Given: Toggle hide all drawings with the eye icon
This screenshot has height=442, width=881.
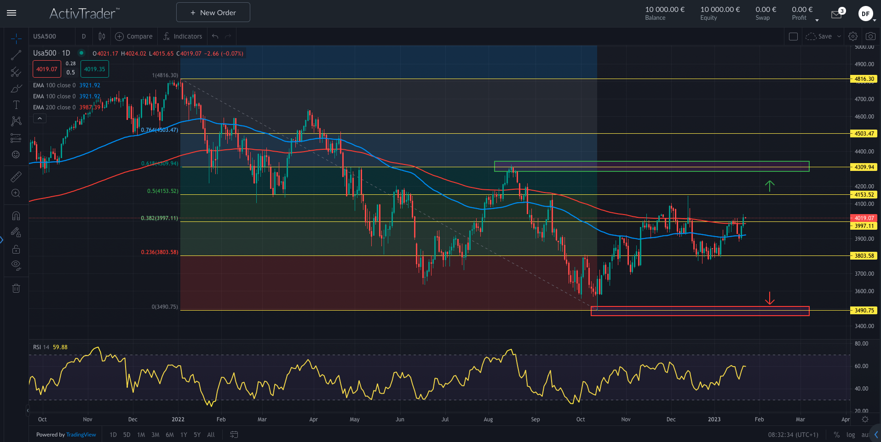Looking at the screenshot, I should [16, 265].
